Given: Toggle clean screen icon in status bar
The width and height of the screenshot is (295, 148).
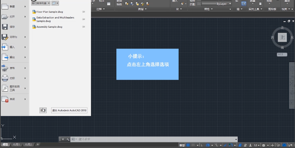Looking at the screenshot, I should click(x=290, y=145).
